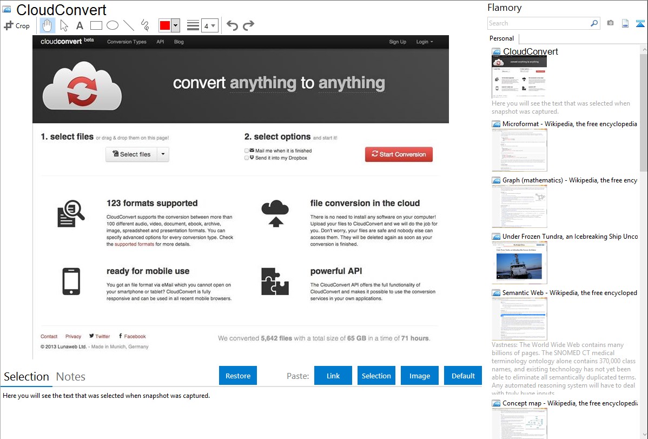Switch to the Selection tab
The image size is (648, 439).
click(x=27, y=377)
